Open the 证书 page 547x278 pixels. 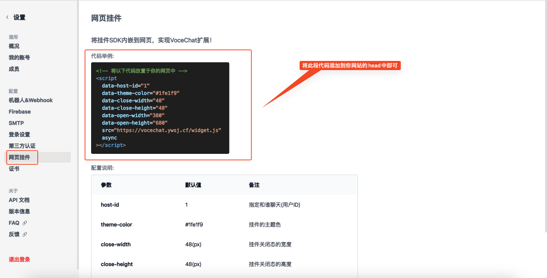pyautogui.click(x=14, y=169)
